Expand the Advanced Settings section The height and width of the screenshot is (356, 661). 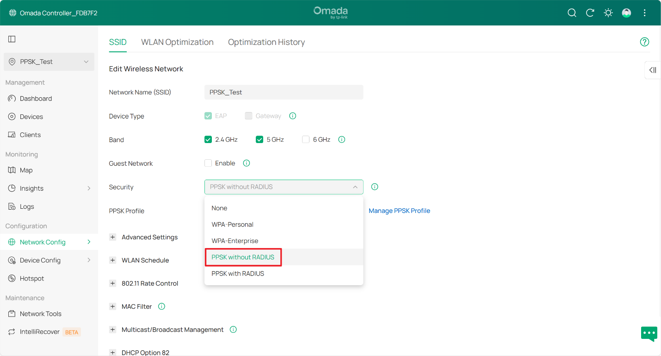[112, 237]
